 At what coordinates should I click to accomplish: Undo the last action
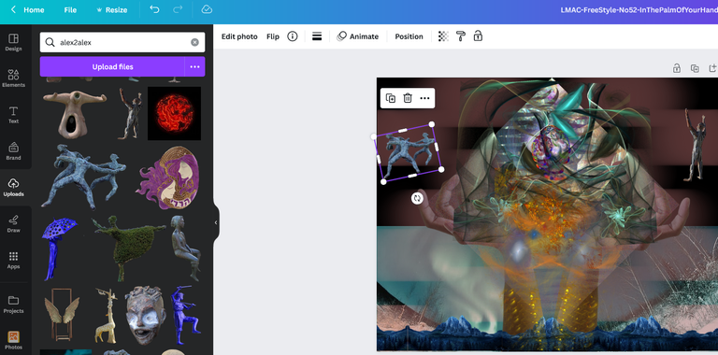pos(154,9)
